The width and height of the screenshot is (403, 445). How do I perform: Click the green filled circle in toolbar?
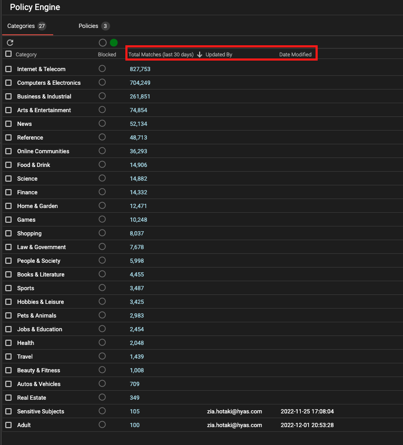coord(114,43)
